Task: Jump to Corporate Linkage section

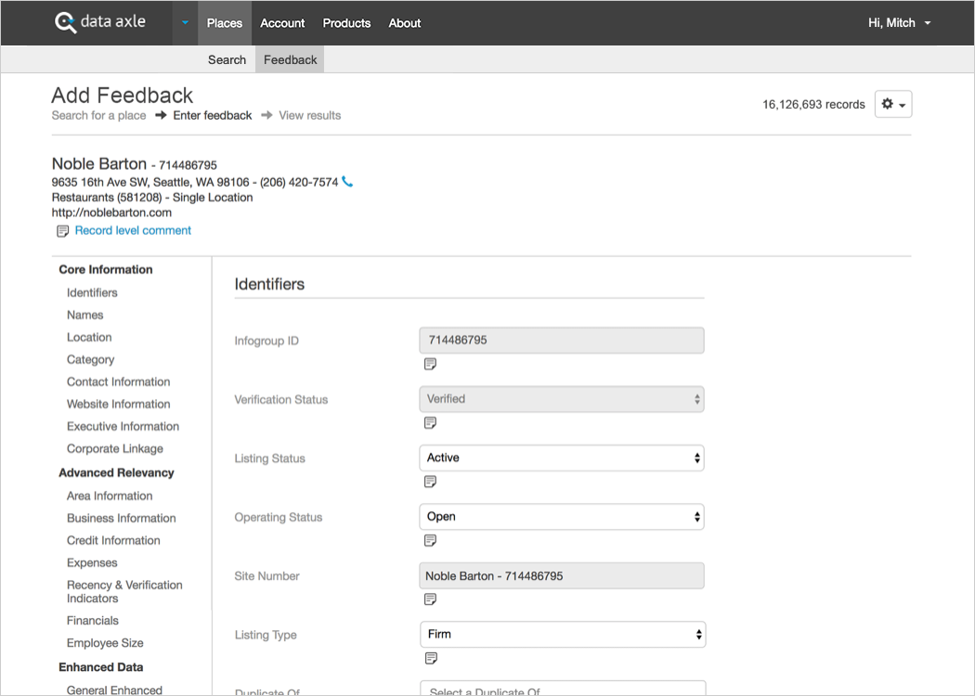Action: point(114,448)
